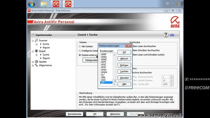Click the Max. Rekursionstiefe spinner arrows

point(172,77)
